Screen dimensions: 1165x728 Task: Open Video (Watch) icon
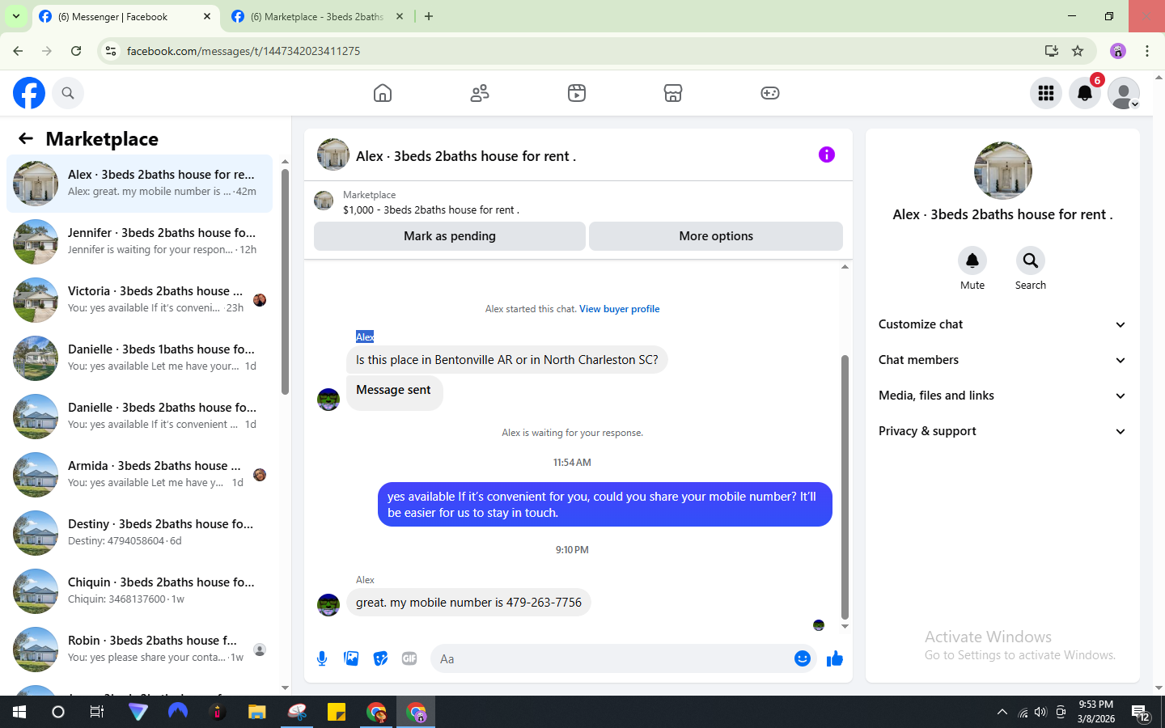tap(577, 93)
